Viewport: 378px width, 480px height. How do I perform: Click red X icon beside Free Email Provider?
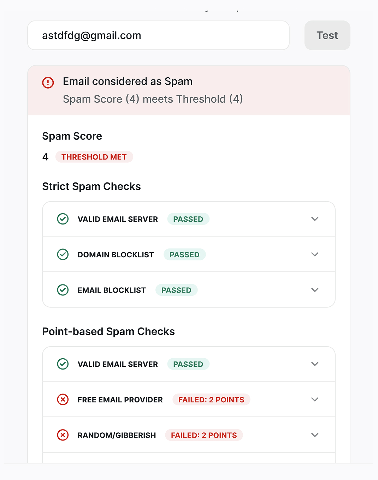(63, 400)
